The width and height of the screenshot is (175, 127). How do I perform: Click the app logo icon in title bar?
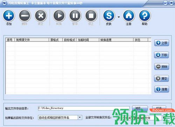[4, 3]
